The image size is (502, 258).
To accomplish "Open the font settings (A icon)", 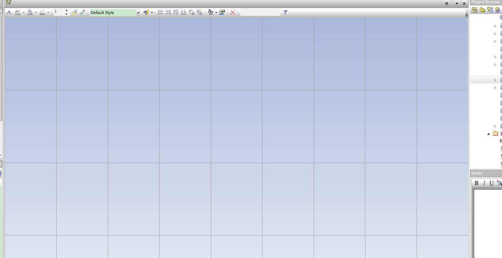I will click(9, 12).
